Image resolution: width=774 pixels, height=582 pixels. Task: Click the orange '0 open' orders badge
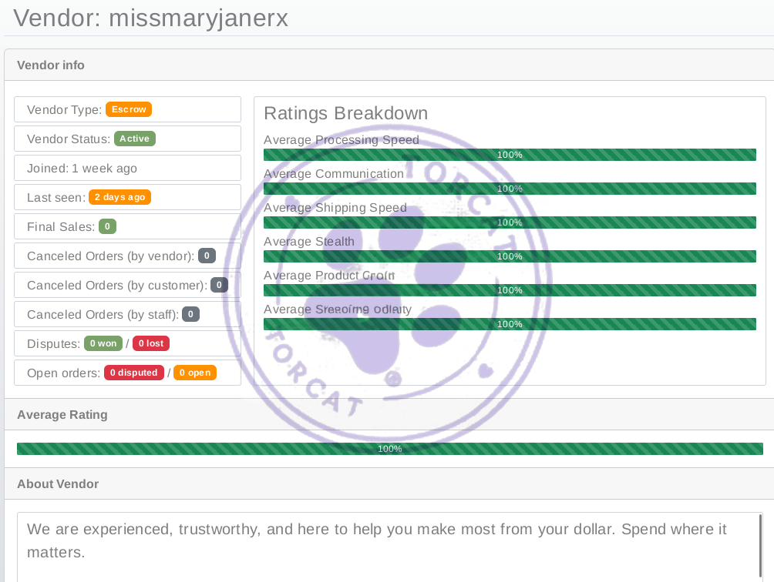click(194, 373)
